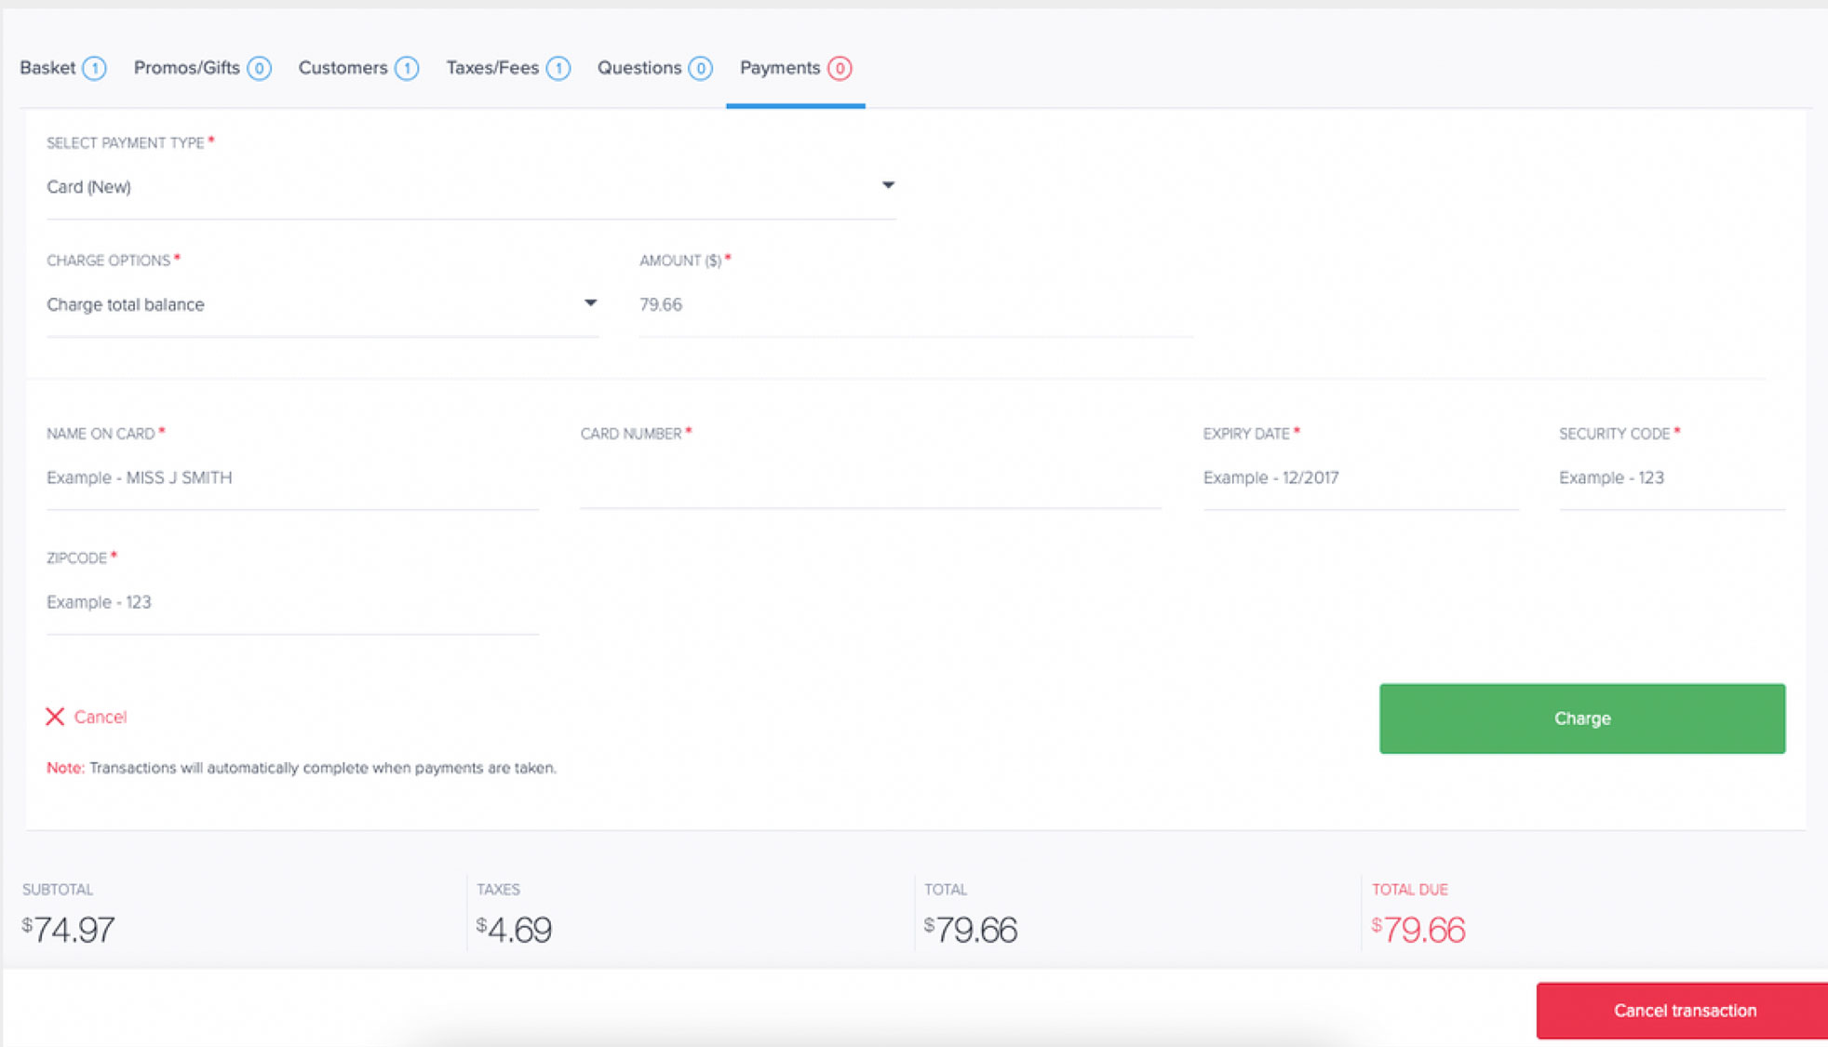Focus the Name on Card field
1828x1047 pixels.
pos(292,477)
